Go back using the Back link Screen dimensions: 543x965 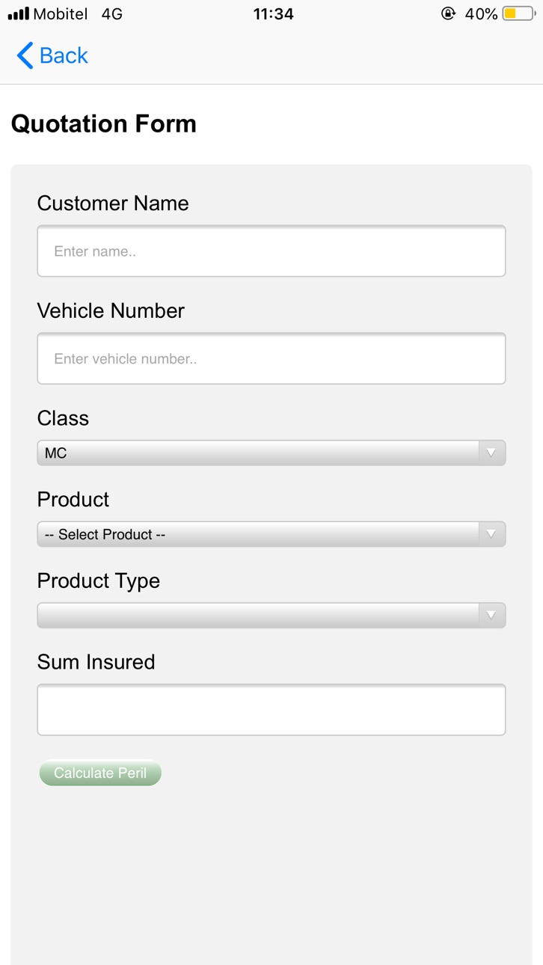52,55
